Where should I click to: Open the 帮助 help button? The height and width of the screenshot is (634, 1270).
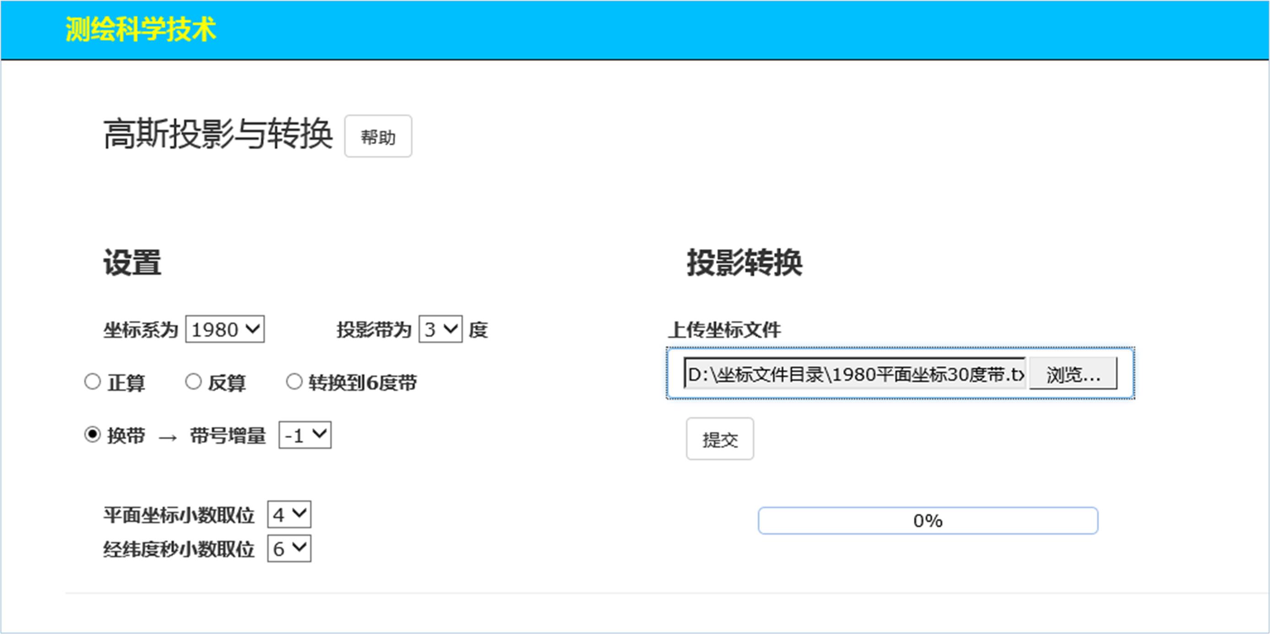(378, 136)
